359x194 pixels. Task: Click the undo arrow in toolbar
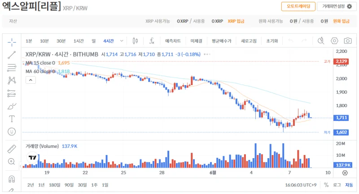pyautogui.click(x=291, y=41)
